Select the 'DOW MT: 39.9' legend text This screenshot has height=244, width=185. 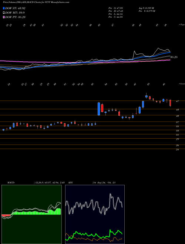coord(15,13)
